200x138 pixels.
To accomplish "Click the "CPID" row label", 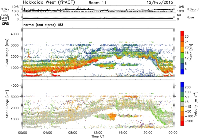I will coord(5,24).
